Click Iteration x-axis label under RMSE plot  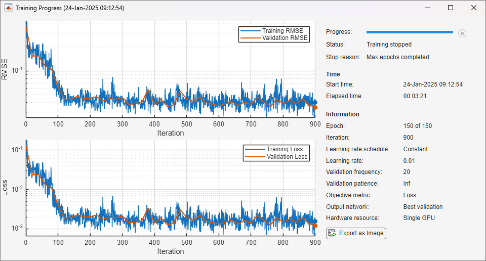tap(170, 133)
